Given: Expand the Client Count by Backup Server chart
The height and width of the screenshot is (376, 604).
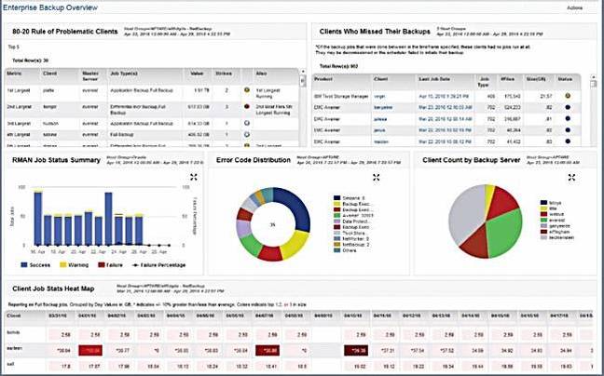Looking at the screenshot, I should pyautogui.click(x=571, y=177).
